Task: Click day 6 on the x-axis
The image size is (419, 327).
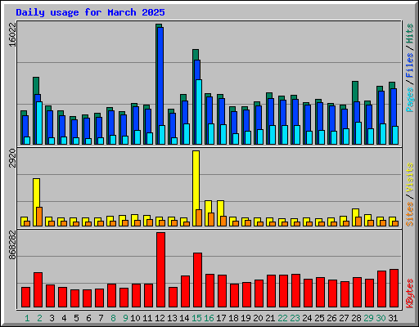Action: (88, 318)
